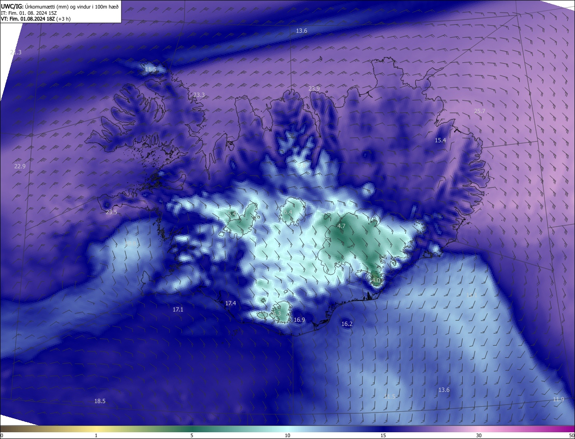Click the 'UWC/IG:' title label
575x439 pixels.
12,7
